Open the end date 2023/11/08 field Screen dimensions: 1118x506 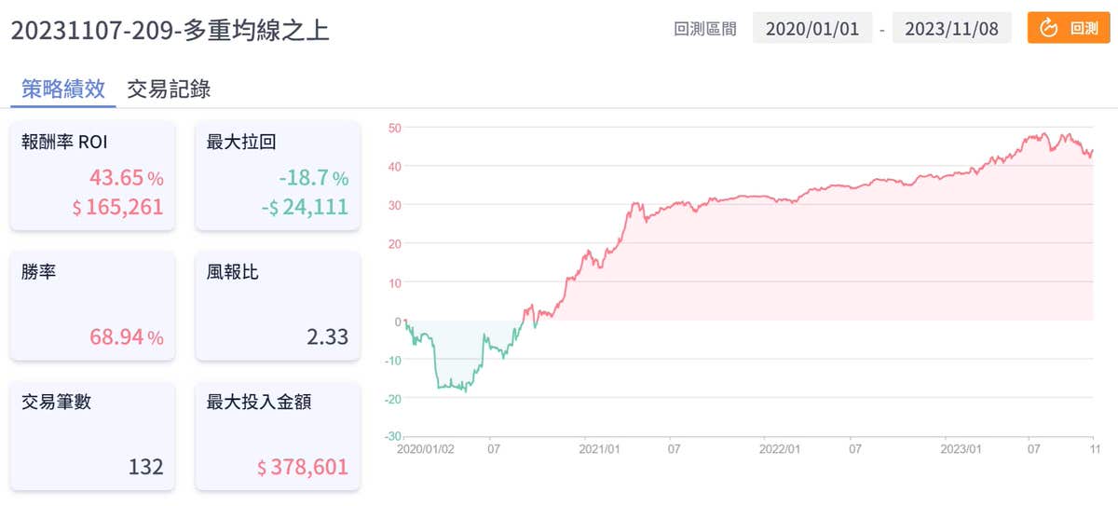click(x=951, y=28)
